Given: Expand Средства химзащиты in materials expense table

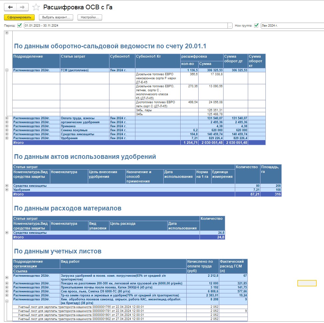Looking at the screenshot, I should pos(7,233).
